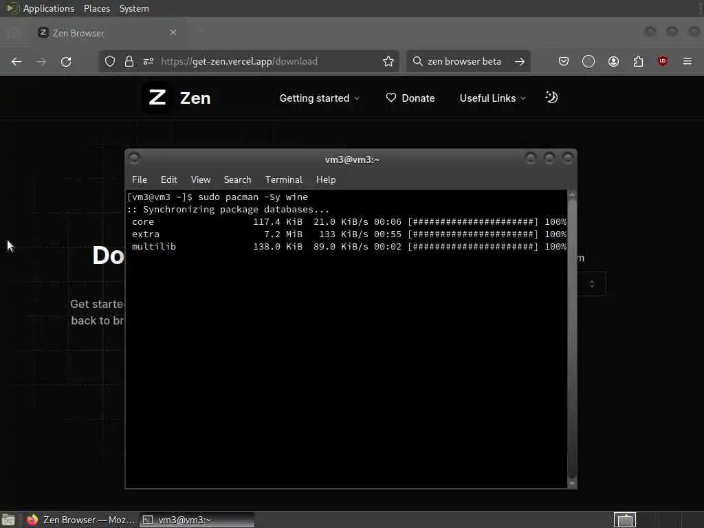Click the workspace switcher in bottom panel
704x528 pixels.
624,520
